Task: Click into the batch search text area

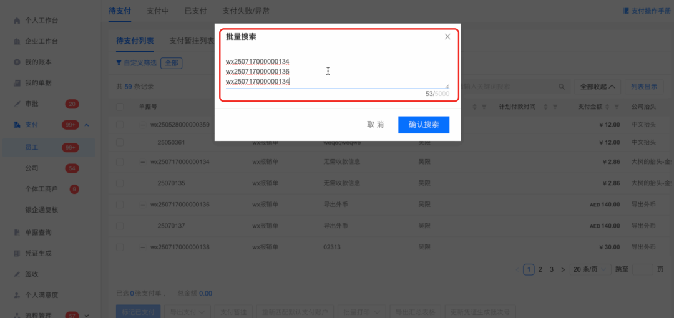Action: click(x=338, y=71)
